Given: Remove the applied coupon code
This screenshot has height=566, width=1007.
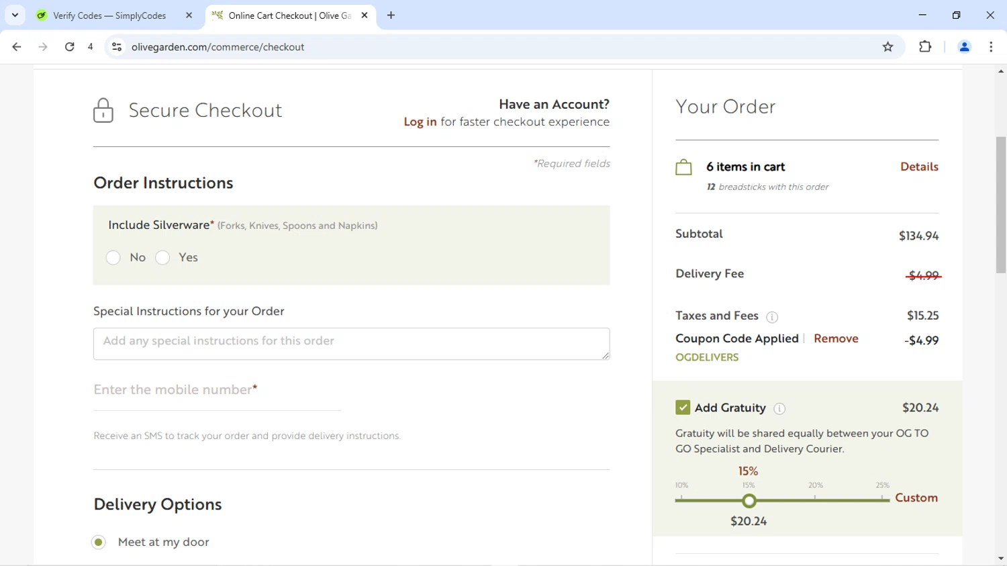Looking at the screenshot, I should pos(836,338).
